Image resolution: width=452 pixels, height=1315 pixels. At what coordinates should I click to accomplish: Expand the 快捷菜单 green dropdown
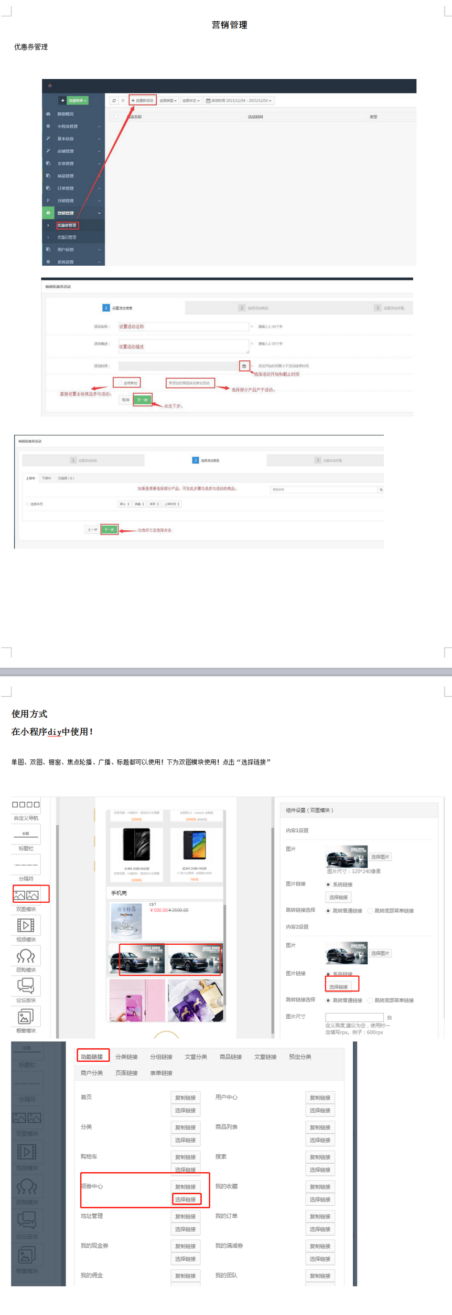[x=78, y=100]
